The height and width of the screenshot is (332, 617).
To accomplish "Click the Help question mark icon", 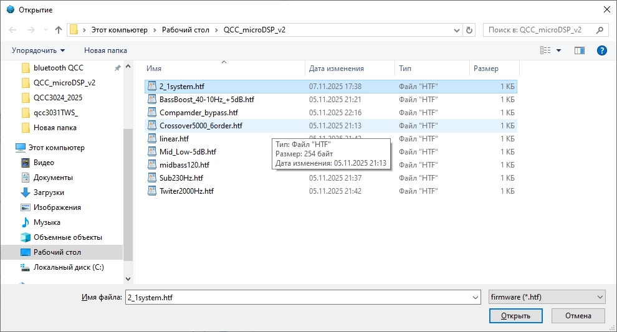I will coord(601,50).
